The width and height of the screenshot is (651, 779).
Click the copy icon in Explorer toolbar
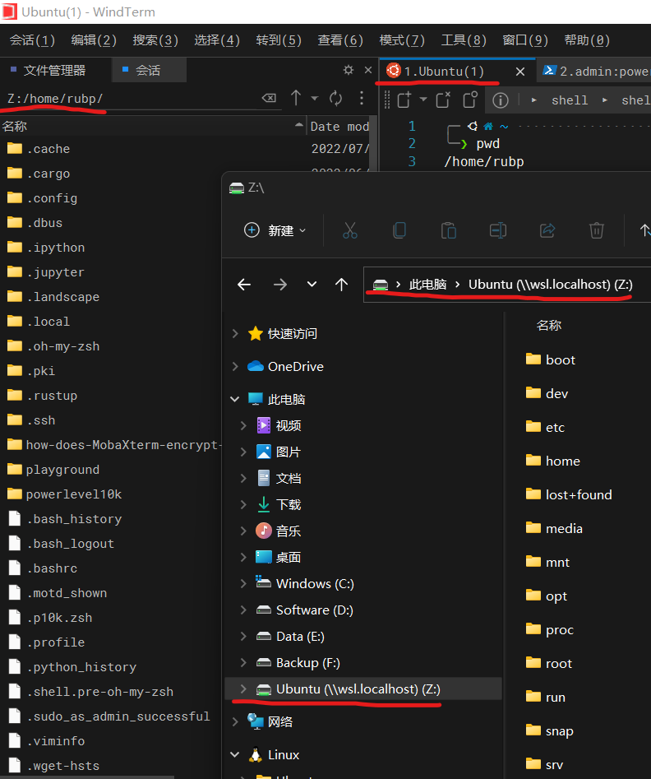[399, 230]
